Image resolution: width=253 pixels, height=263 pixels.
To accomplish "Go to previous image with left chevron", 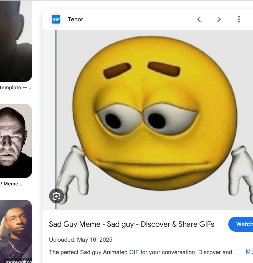I will 199,19.
